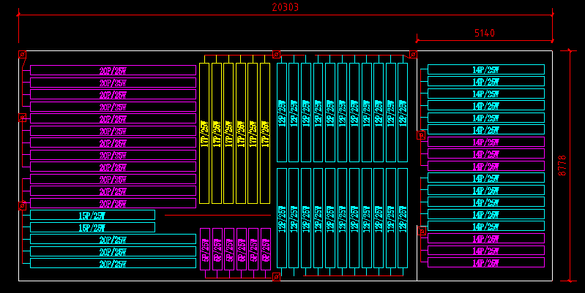
Task: Select the first small magenta 5P/25W panel
Action: click(x=205, y=249)
